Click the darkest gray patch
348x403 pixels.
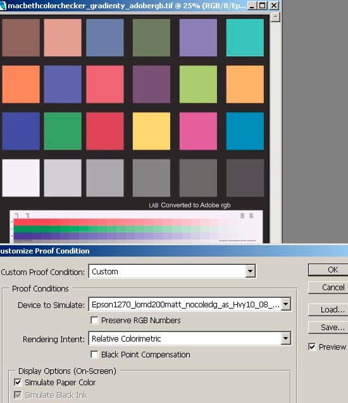(x=245, y=178)
